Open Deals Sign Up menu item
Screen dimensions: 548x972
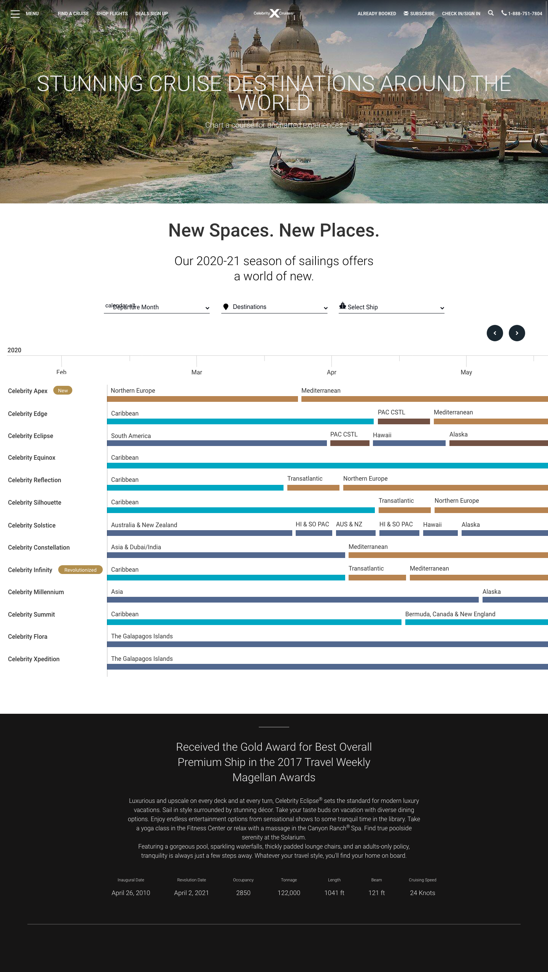point(151,14)
